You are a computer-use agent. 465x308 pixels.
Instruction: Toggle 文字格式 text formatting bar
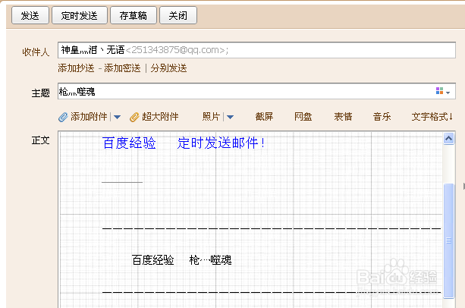(432, 117)
